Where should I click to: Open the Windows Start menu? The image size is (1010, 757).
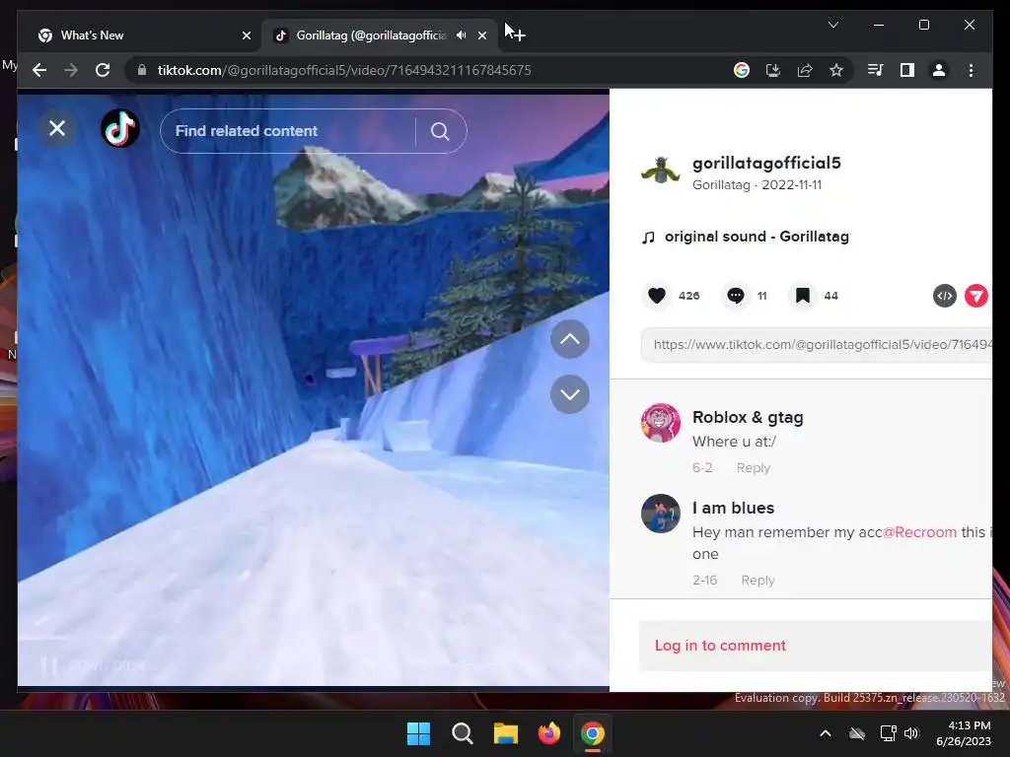point(418,733)
